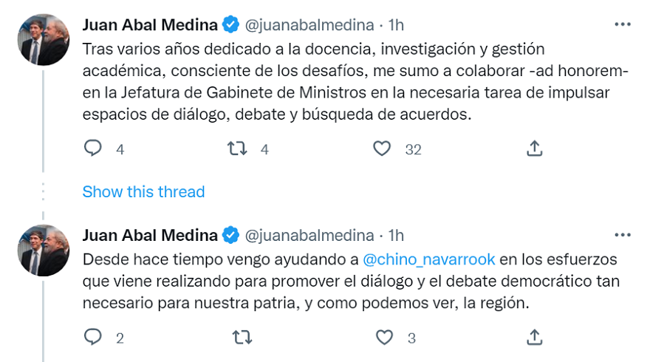The image size is (650, 362).
Task: Click the first tweet's profile avatar
Action: (x=44, y=39)
